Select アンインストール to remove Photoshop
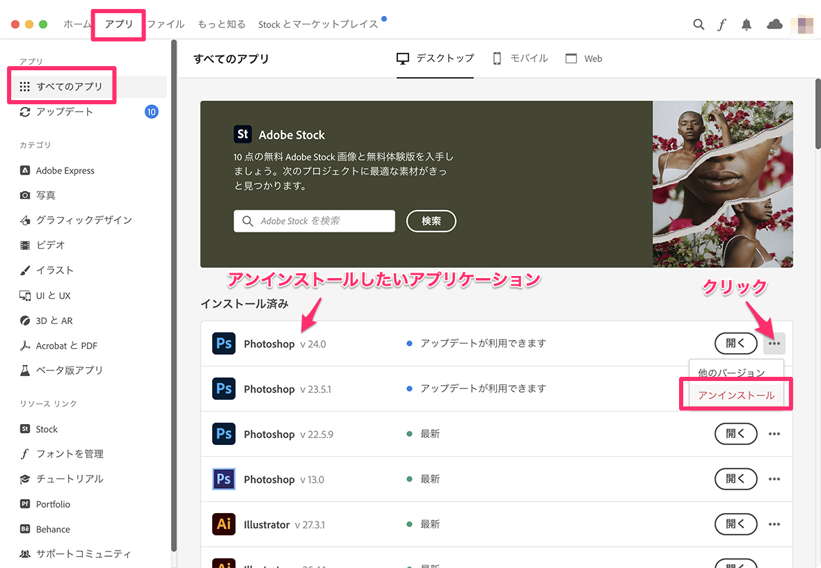The height and width of the screenshot is (568, 821). coord(735,394)
